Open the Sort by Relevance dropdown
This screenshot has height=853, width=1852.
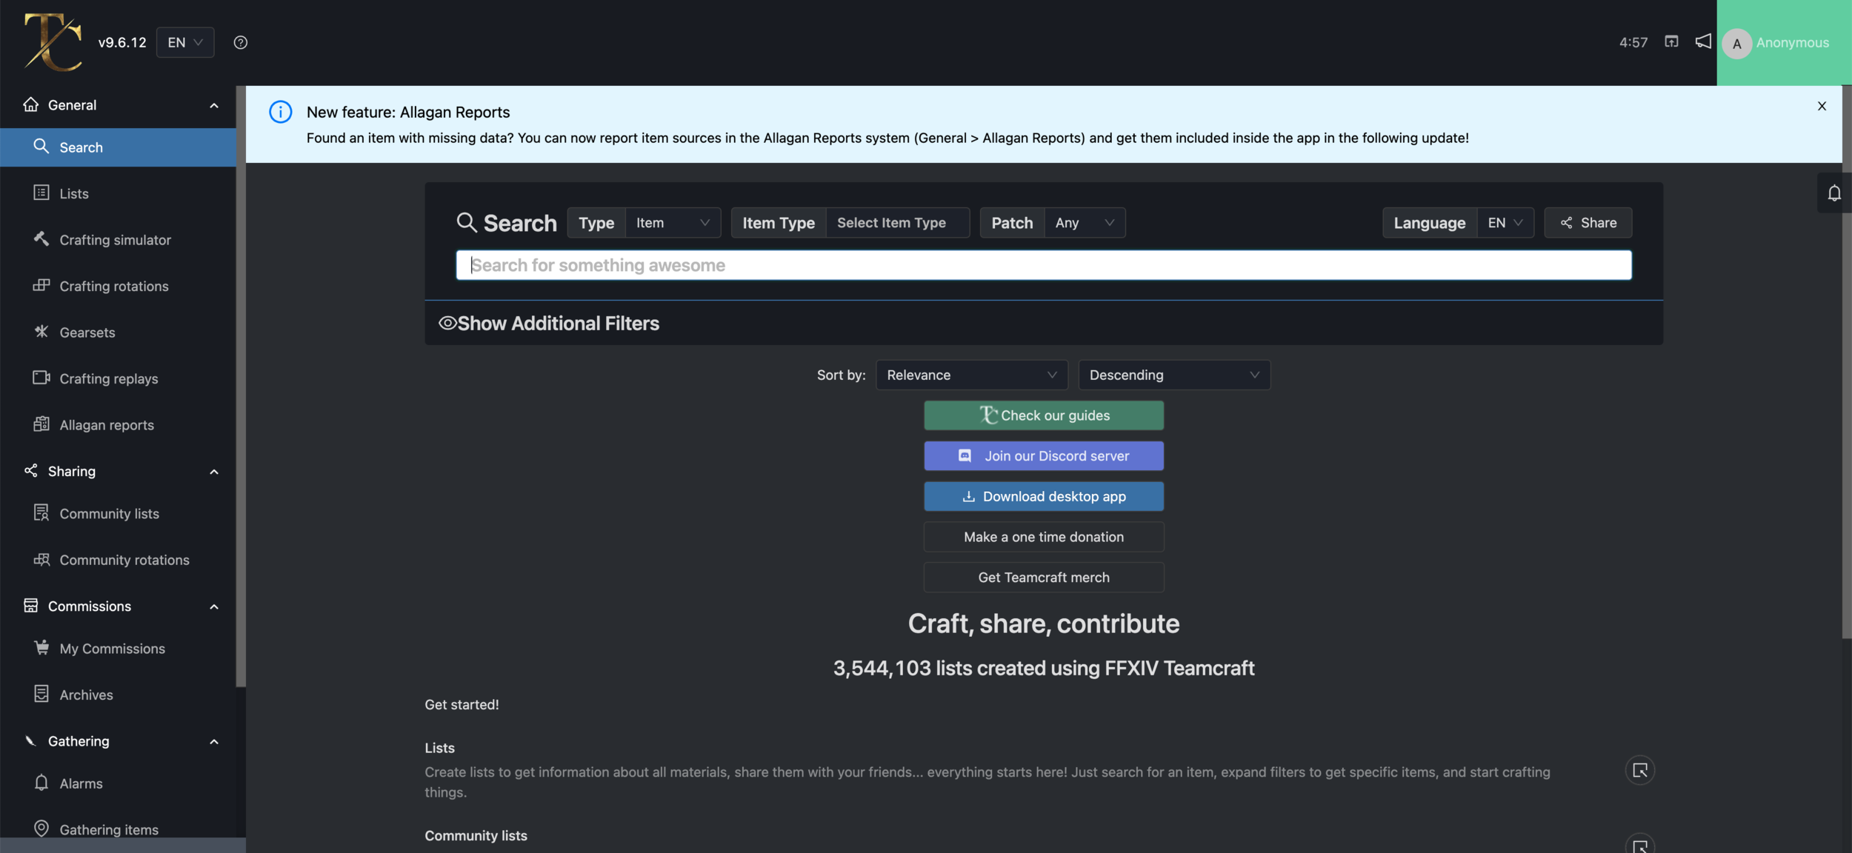(970, 375)
